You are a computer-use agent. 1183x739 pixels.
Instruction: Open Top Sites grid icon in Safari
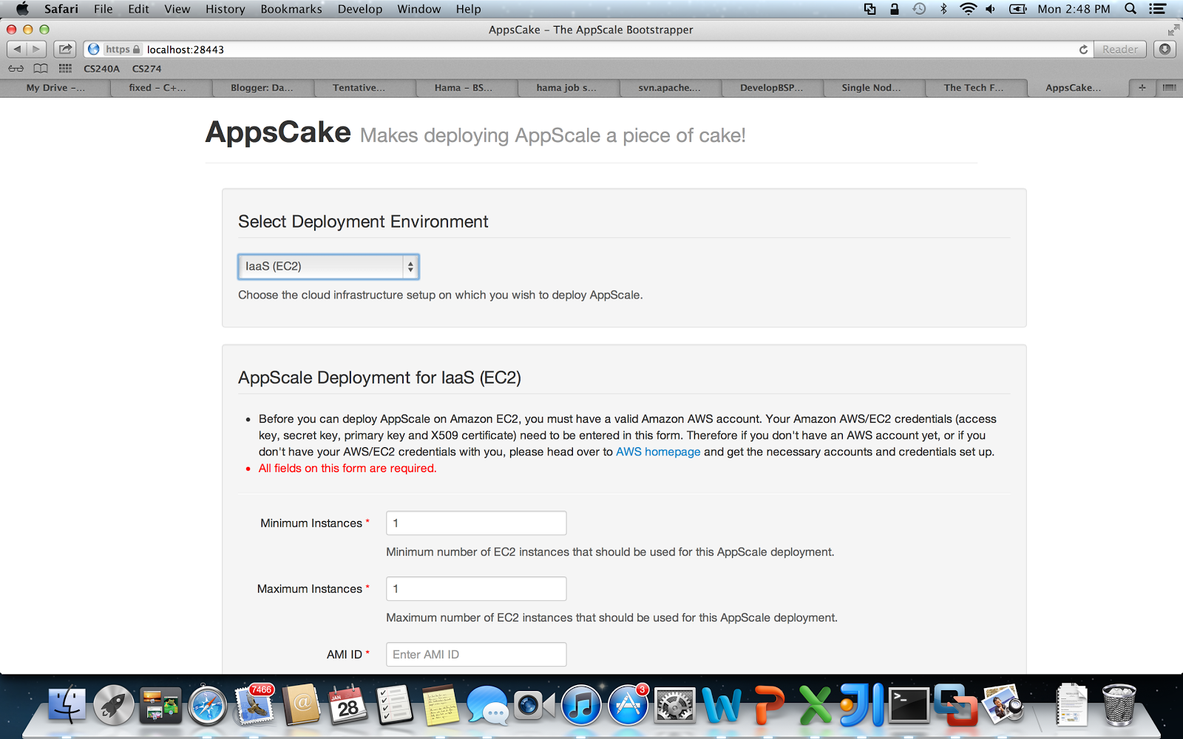pyautogui.click(x=64, y=68)
